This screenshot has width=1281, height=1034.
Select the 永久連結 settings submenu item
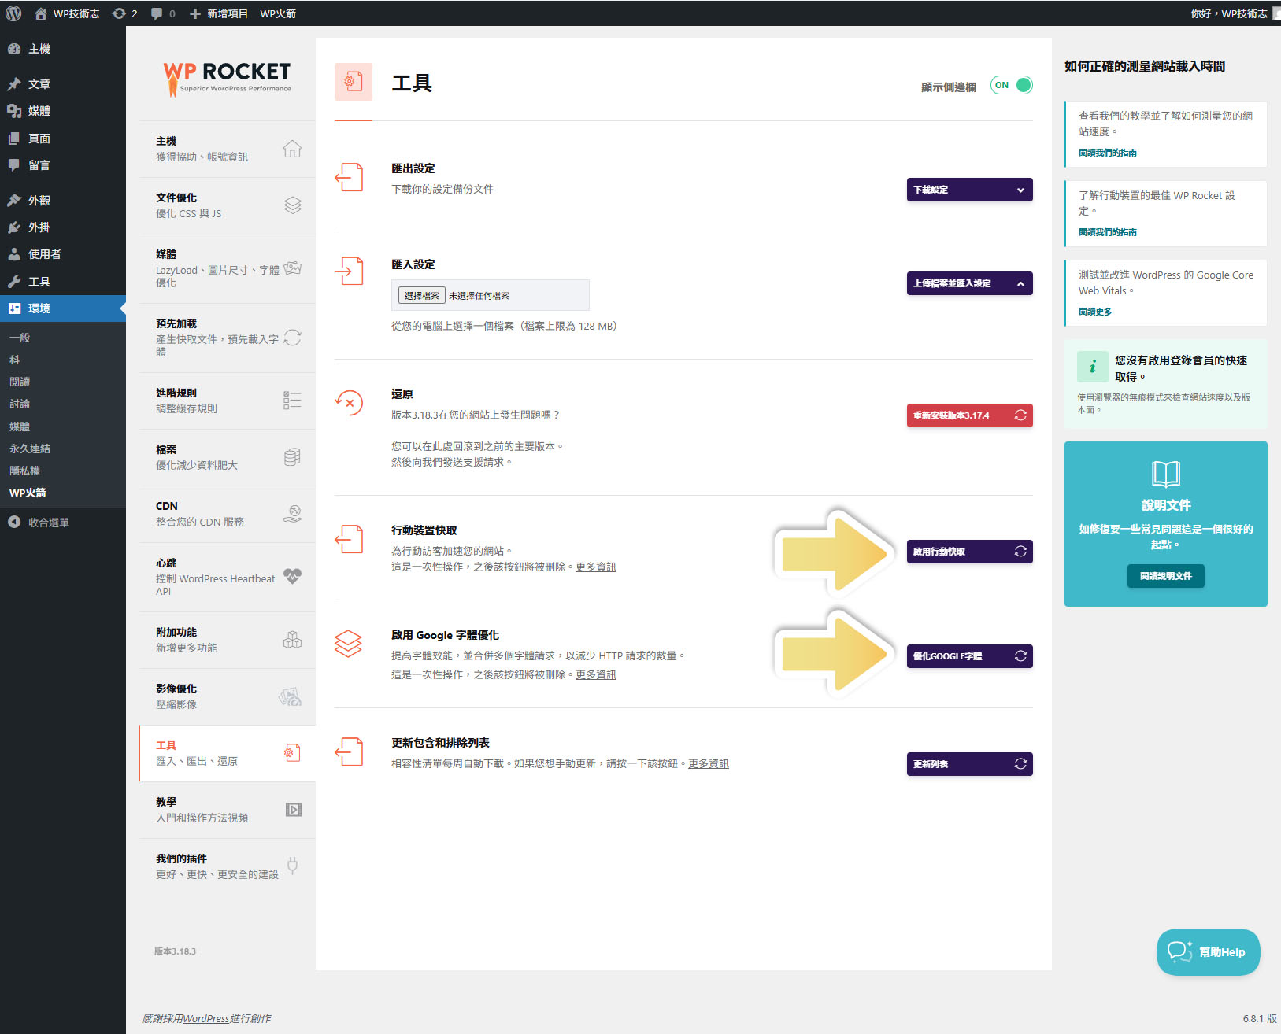[x=30, y=449]
